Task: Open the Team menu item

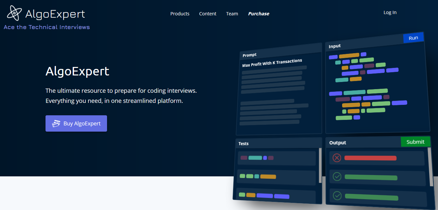Action: (x=232, y=14)
